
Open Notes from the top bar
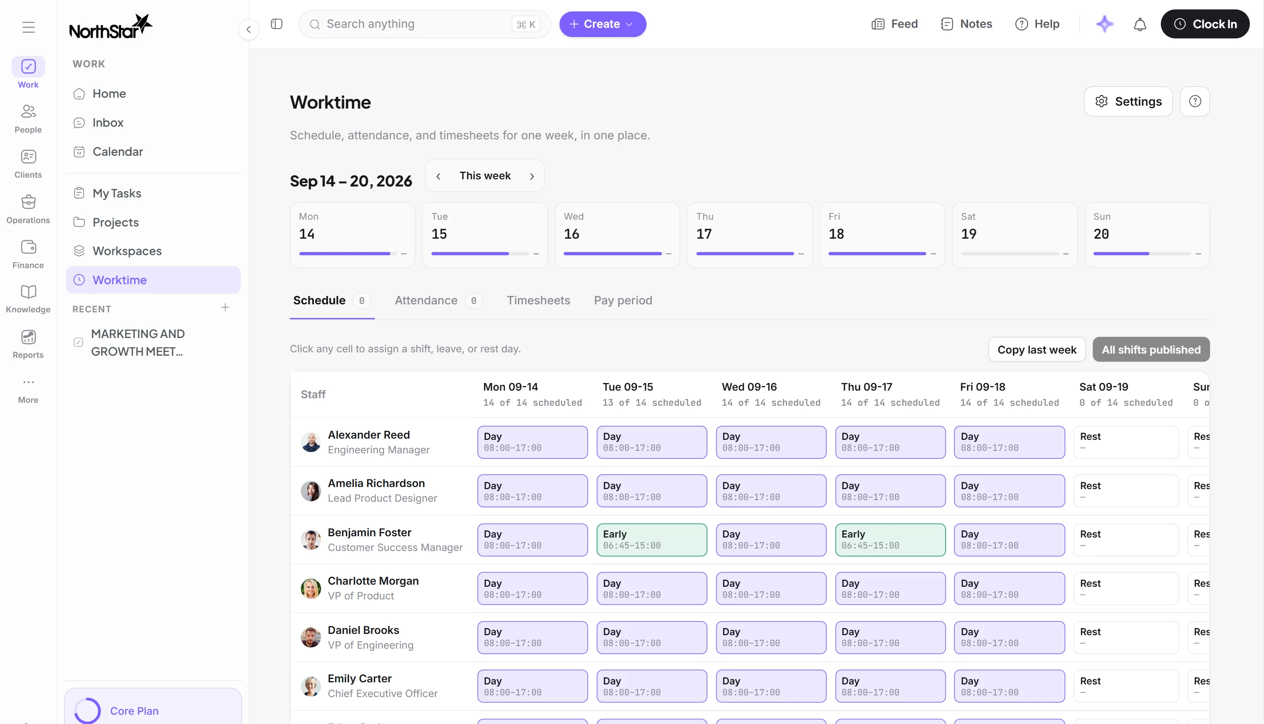tap(966, 24)
